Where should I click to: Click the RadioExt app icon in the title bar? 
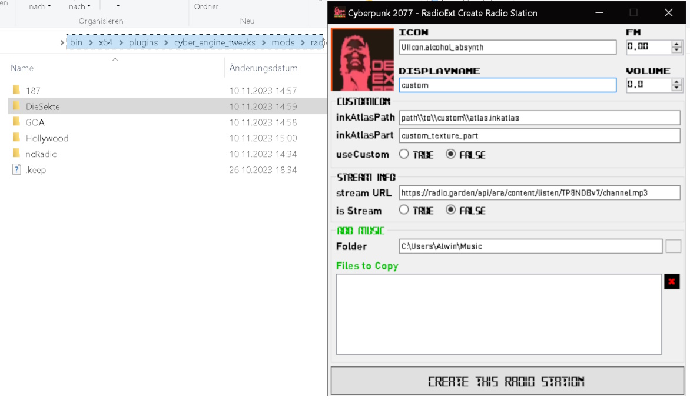(x=339, y=12)
